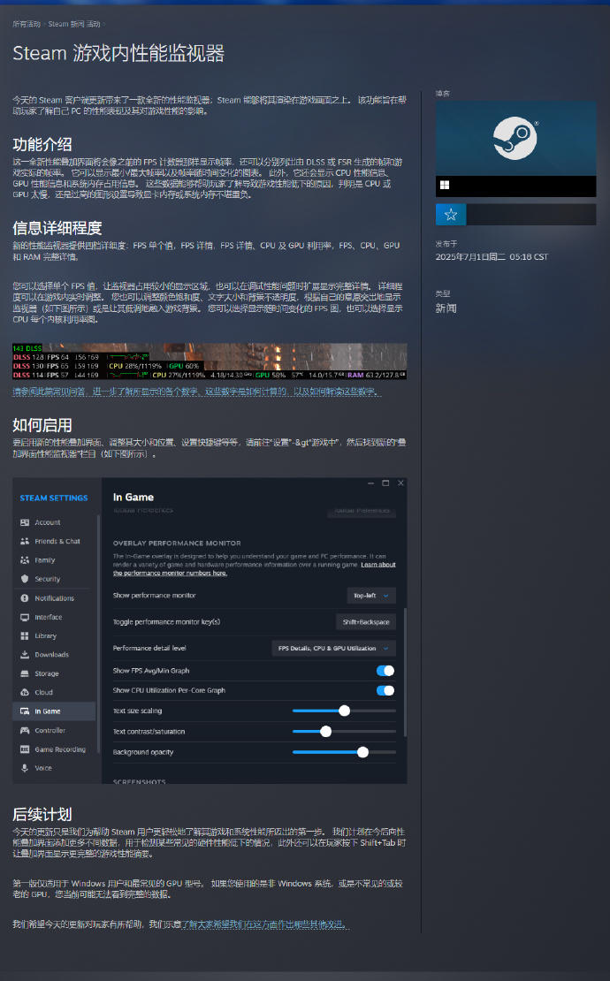Click the 如何启用 heading
610x981 pixels.
point(42,425)
